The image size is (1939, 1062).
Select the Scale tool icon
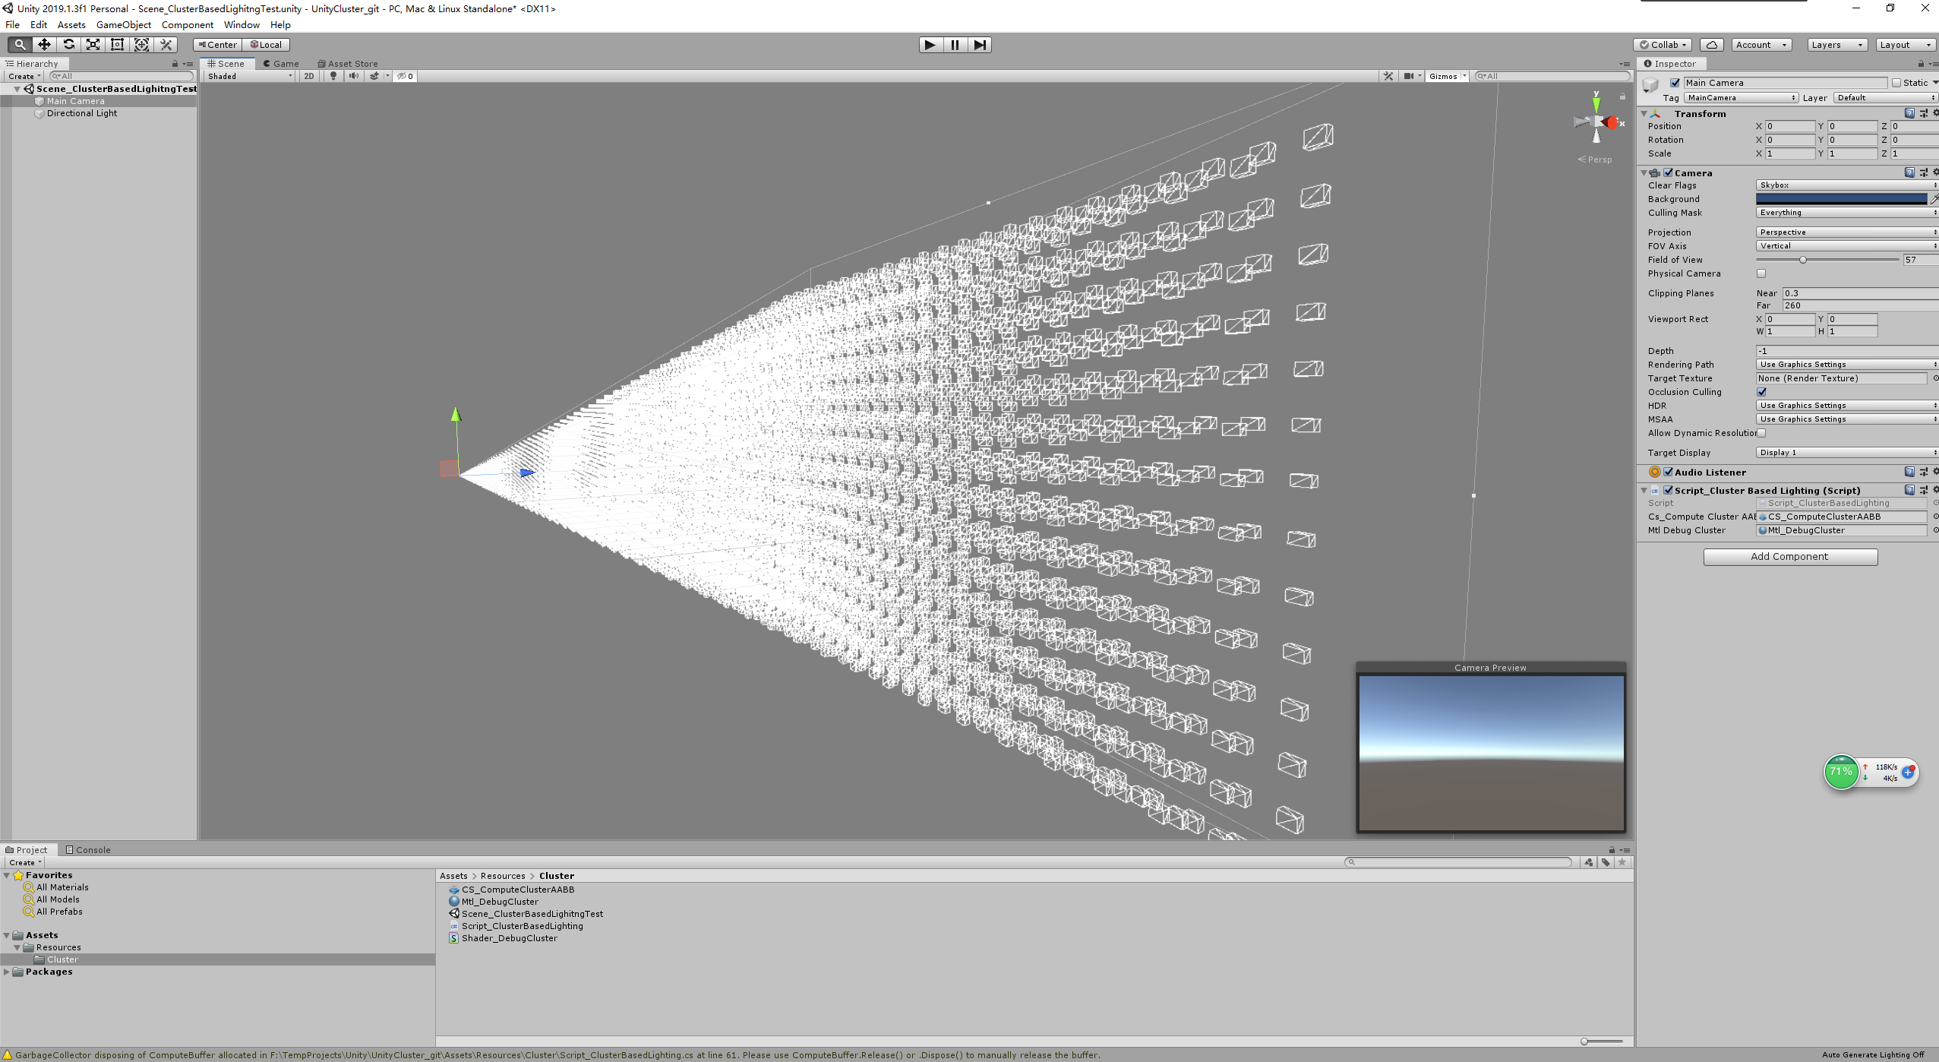pyautogui.click(x=93, y=45)
